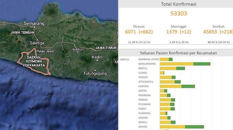
Task: Select the Daerah Istimewa Yogyakarta region label
Action: tap(34, 61)
